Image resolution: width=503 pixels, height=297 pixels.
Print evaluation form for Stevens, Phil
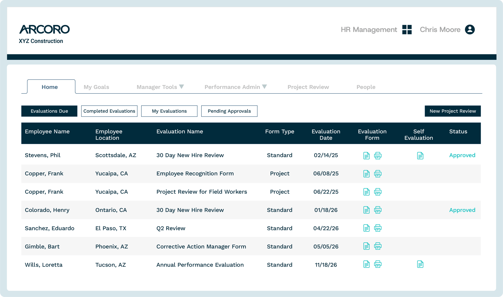378,156
